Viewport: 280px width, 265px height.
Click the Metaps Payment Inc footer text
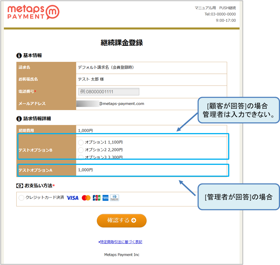[x=122, y=255]
